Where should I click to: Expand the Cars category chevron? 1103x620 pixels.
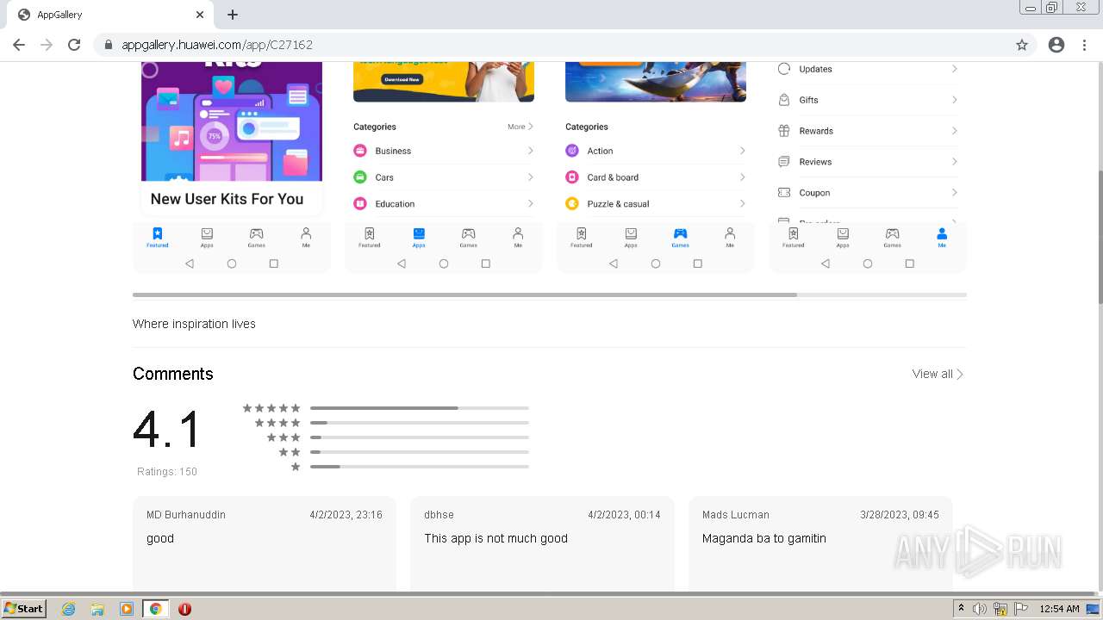click(x=530, y=177)
